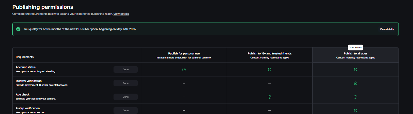This screenshot has height=114, width=413.
Task: Click the green check icon in the subscription banner
Action: pyautogui.click(x=18, y=29)
